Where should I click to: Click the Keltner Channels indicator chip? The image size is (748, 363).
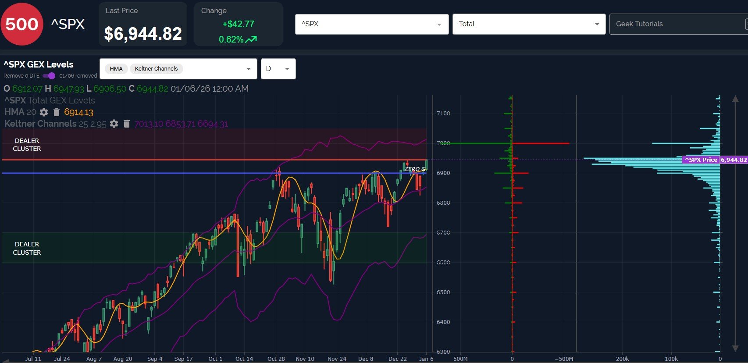[156, 69]
